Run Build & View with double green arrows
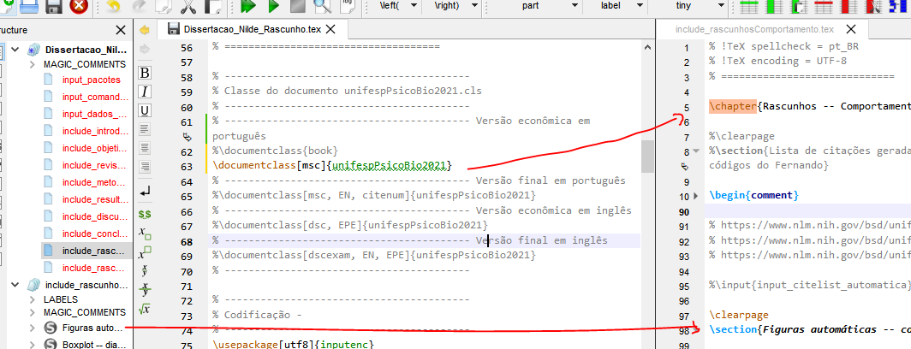Screen dimensions: 911x349 pyautogui.click(x=248, y=6)
